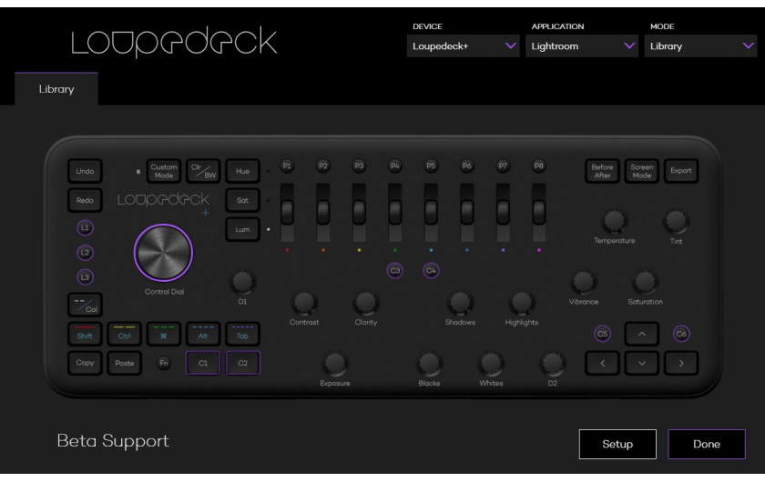Click the P5 preset button
Image resolution: width=765 pixels, height=482 pixels.
tap(431, 166)
